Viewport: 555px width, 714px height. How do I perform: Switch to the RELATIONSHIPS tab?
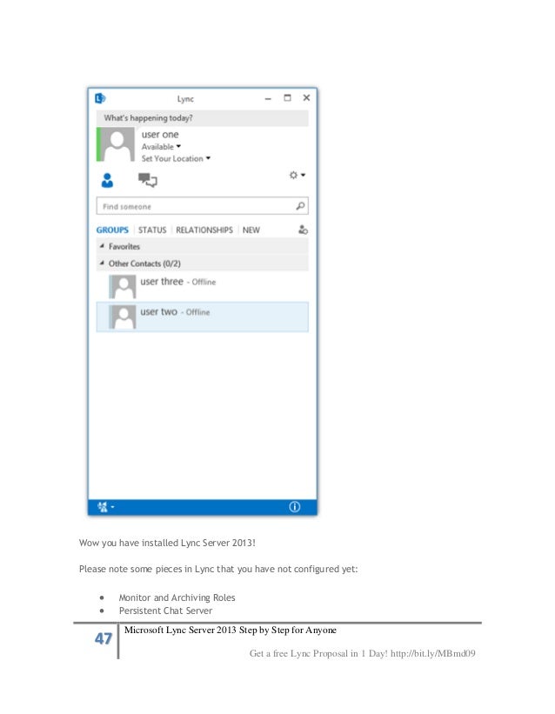204,230
